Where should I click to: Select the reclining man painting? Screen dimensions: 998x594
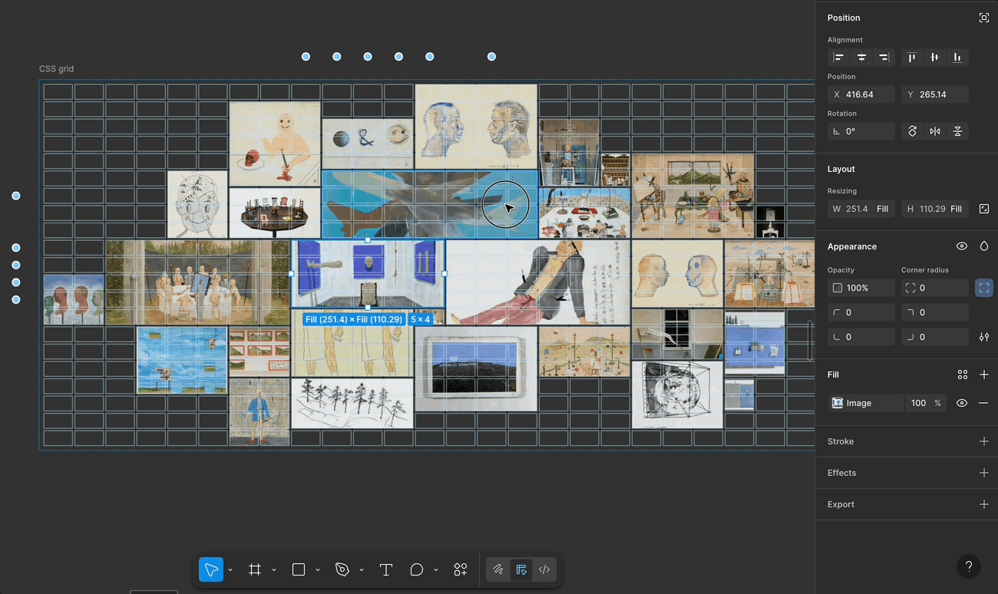click(x=538, y=282)
